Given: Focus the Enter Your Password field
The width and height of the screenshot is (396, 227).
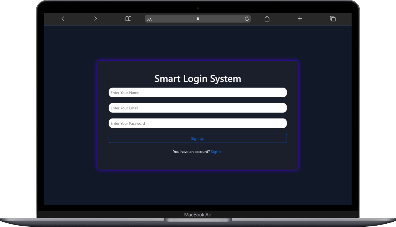Looking at the screenshot, I should pyautogui.click(x=198, y=123).
